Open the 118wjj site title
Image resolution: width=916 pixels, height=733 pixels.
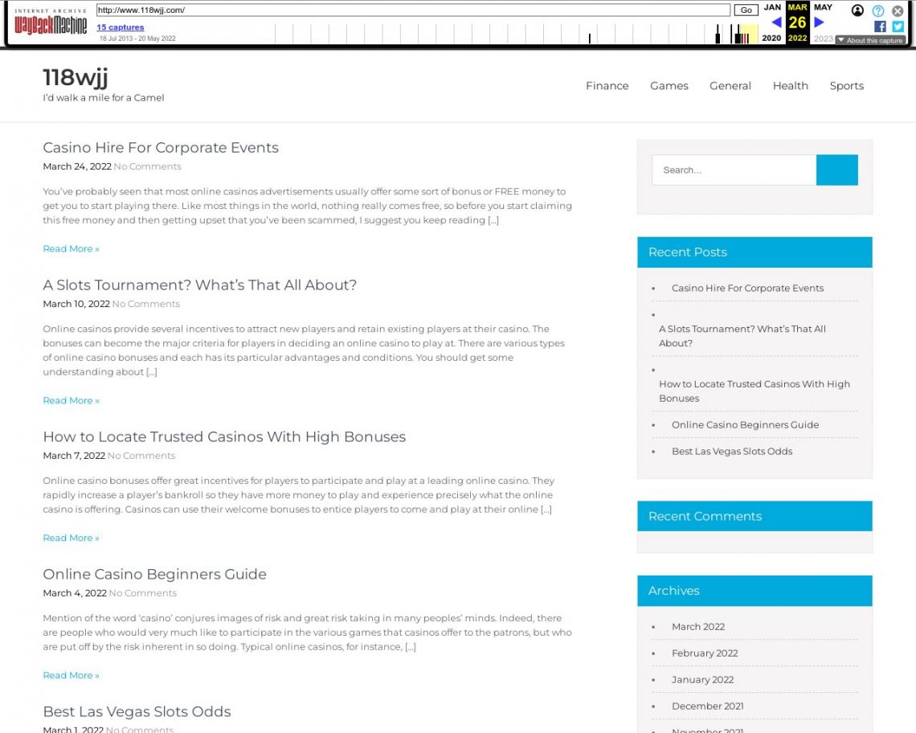(76, 77)
